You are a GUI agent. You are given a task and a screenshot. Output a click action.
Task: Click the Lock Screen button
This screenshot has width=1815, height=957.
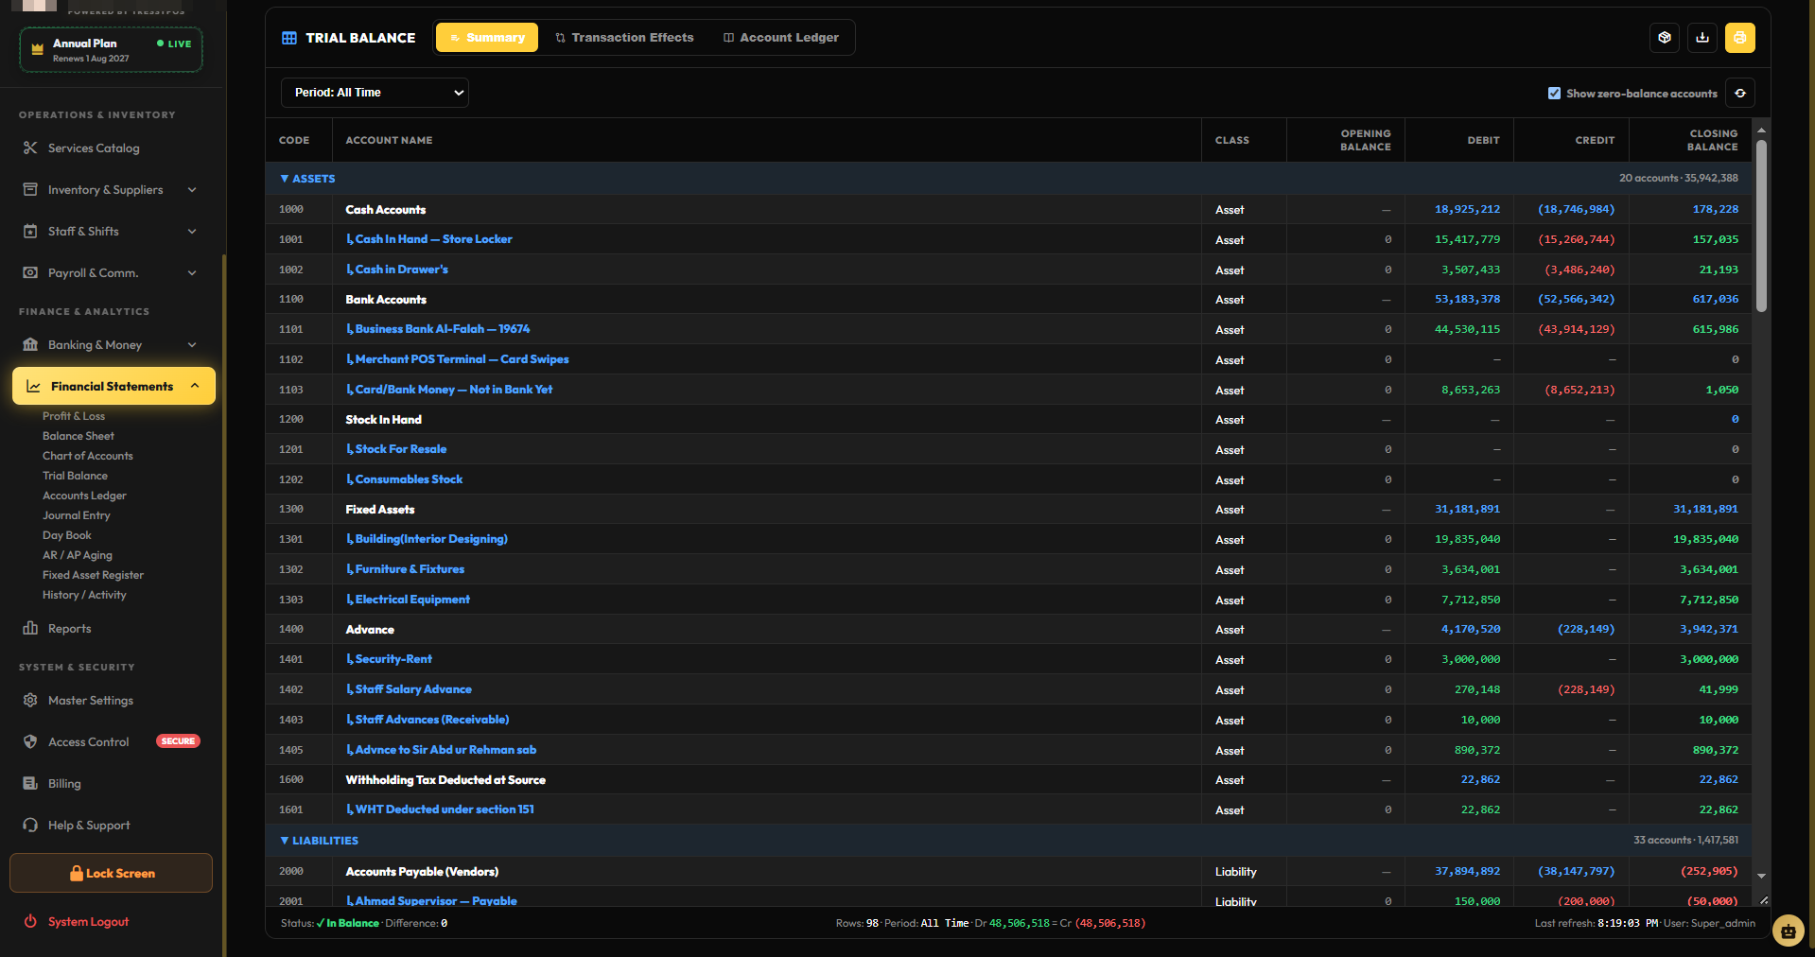point(112,873)
